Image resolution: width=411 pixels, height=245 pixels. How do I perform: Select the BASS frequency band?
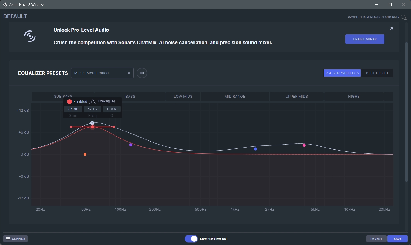pos(130,97)
